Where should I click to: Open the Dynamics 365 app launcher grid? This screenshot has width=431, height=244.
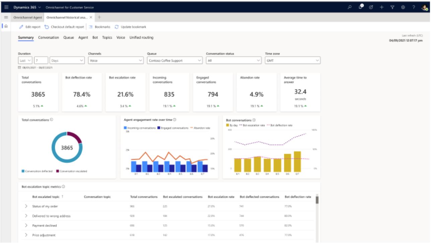pyautogui.click(x=6, y=7)
